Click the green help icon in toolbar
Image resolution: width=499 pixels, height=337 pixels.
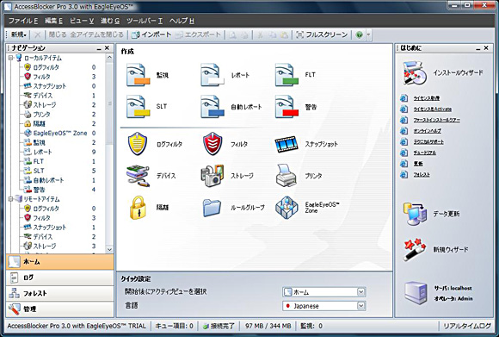click(359, 34)
